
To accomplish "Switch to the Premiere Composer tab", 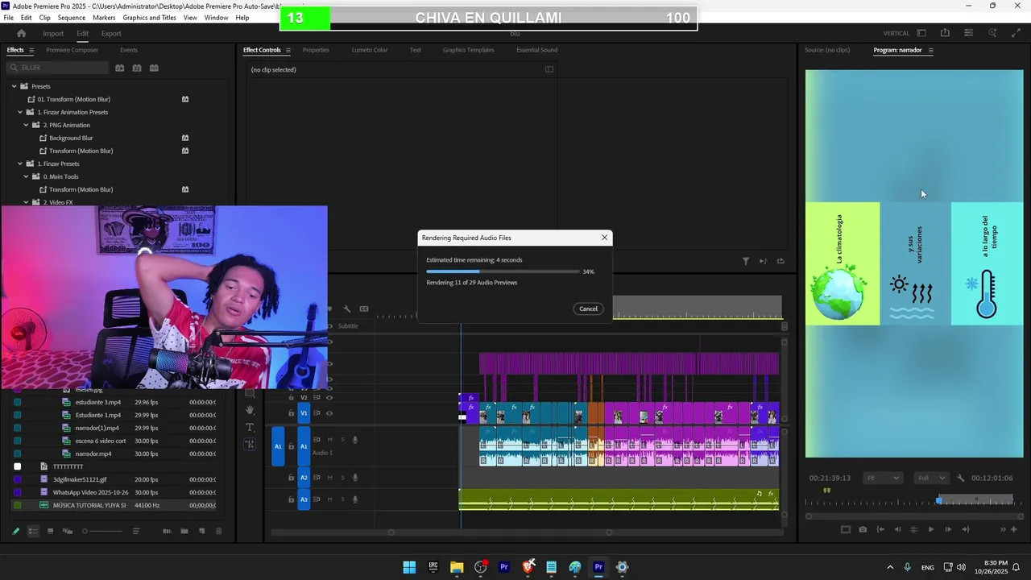I will tap(72, 50).
